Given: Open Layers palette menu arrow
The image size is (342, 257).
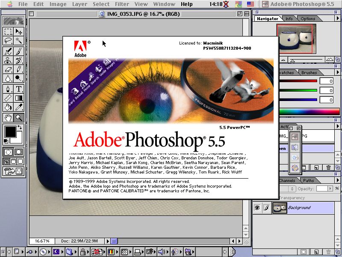Looking at the screenshot, I should point(338,180).
